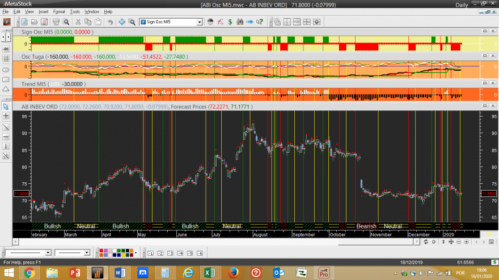Click the zoom out minus icon
The image size is (499, 280).
459,242
